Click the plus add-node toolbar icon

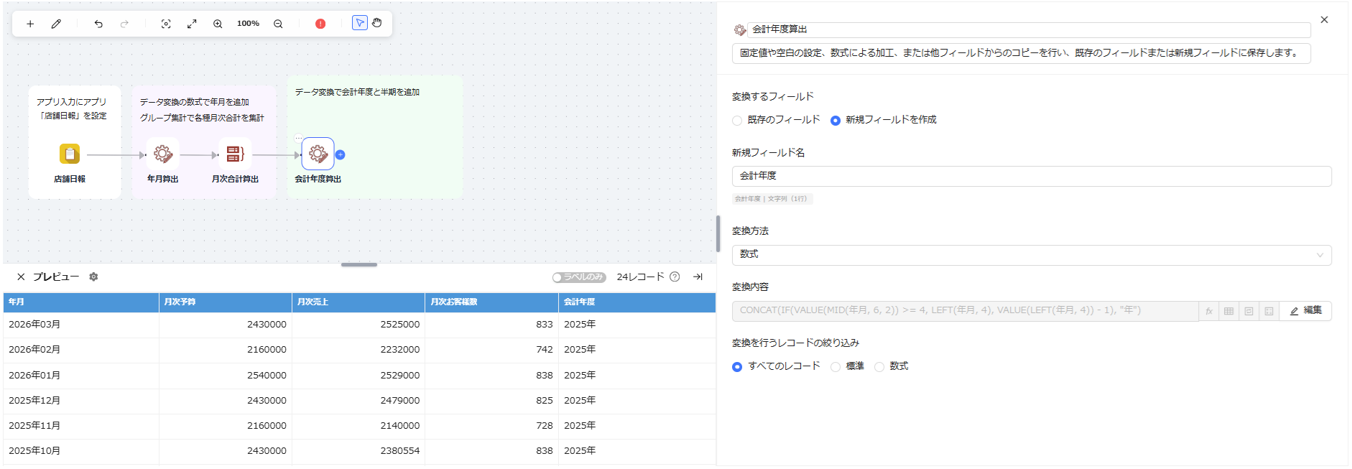pos(30,24)
